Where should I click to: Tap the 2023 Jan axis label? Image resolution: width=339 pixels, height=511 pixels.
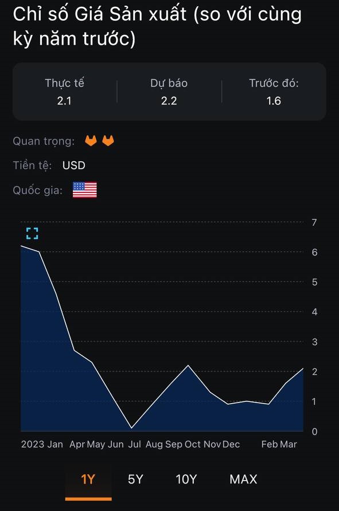(x=42, y=444)
